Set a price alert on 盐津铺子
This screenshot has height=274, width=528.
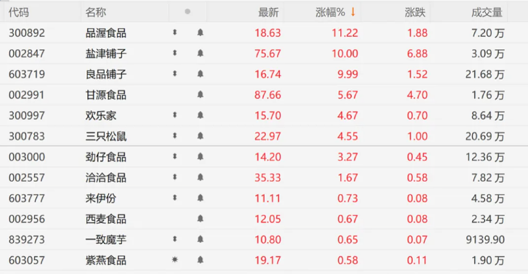click(200, 54)
